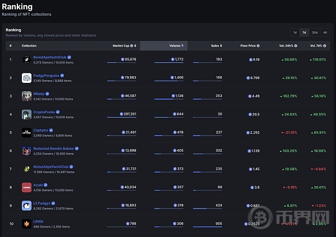Sort table by Volume column

176,45
